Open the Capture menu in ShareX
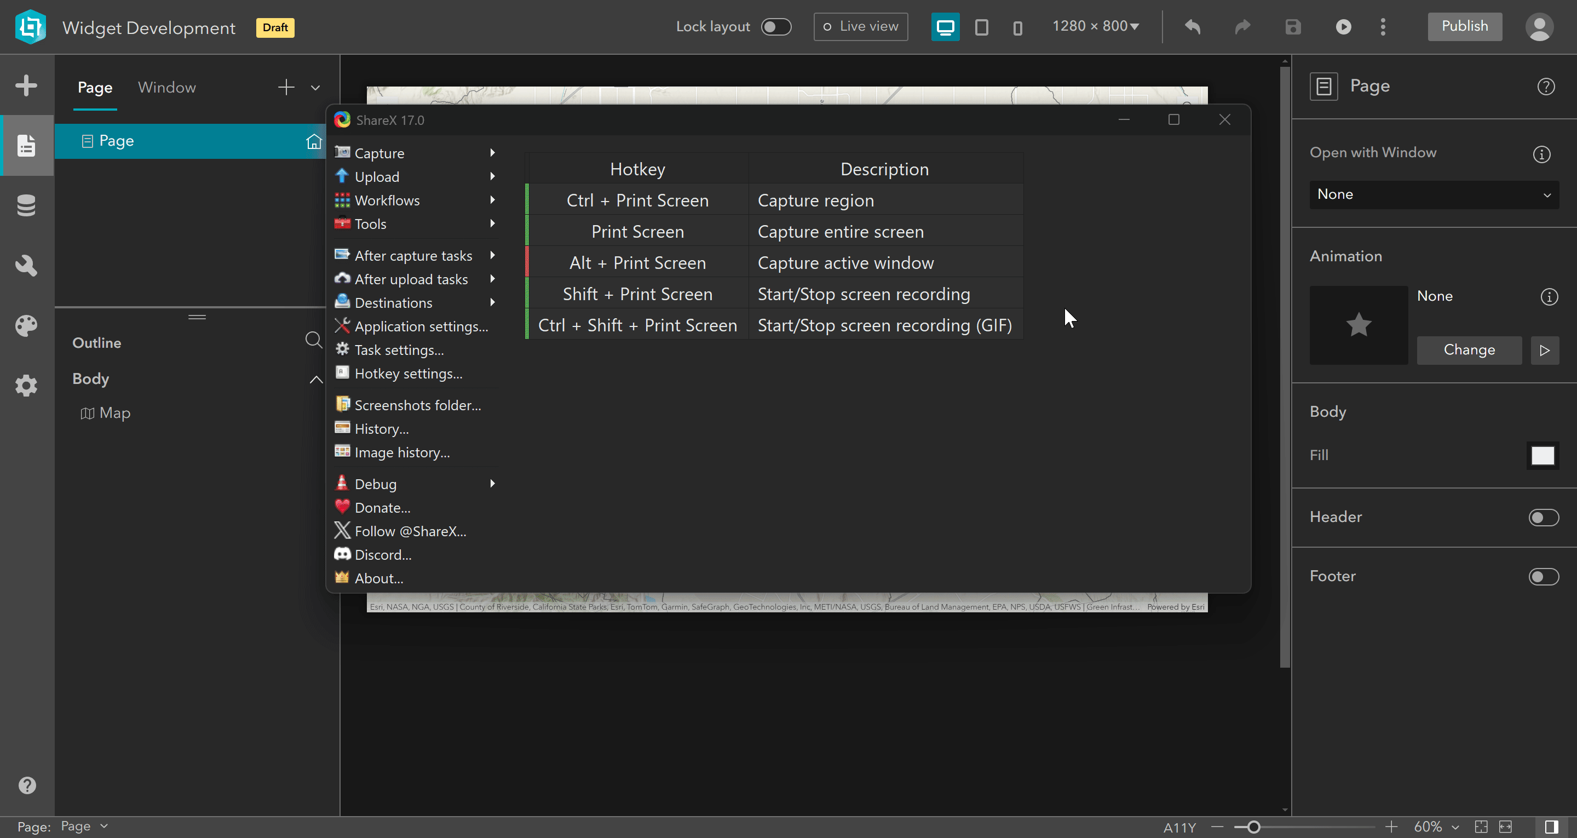The width and height of the screenshot is (1577, 838). (x=378, y=152)
